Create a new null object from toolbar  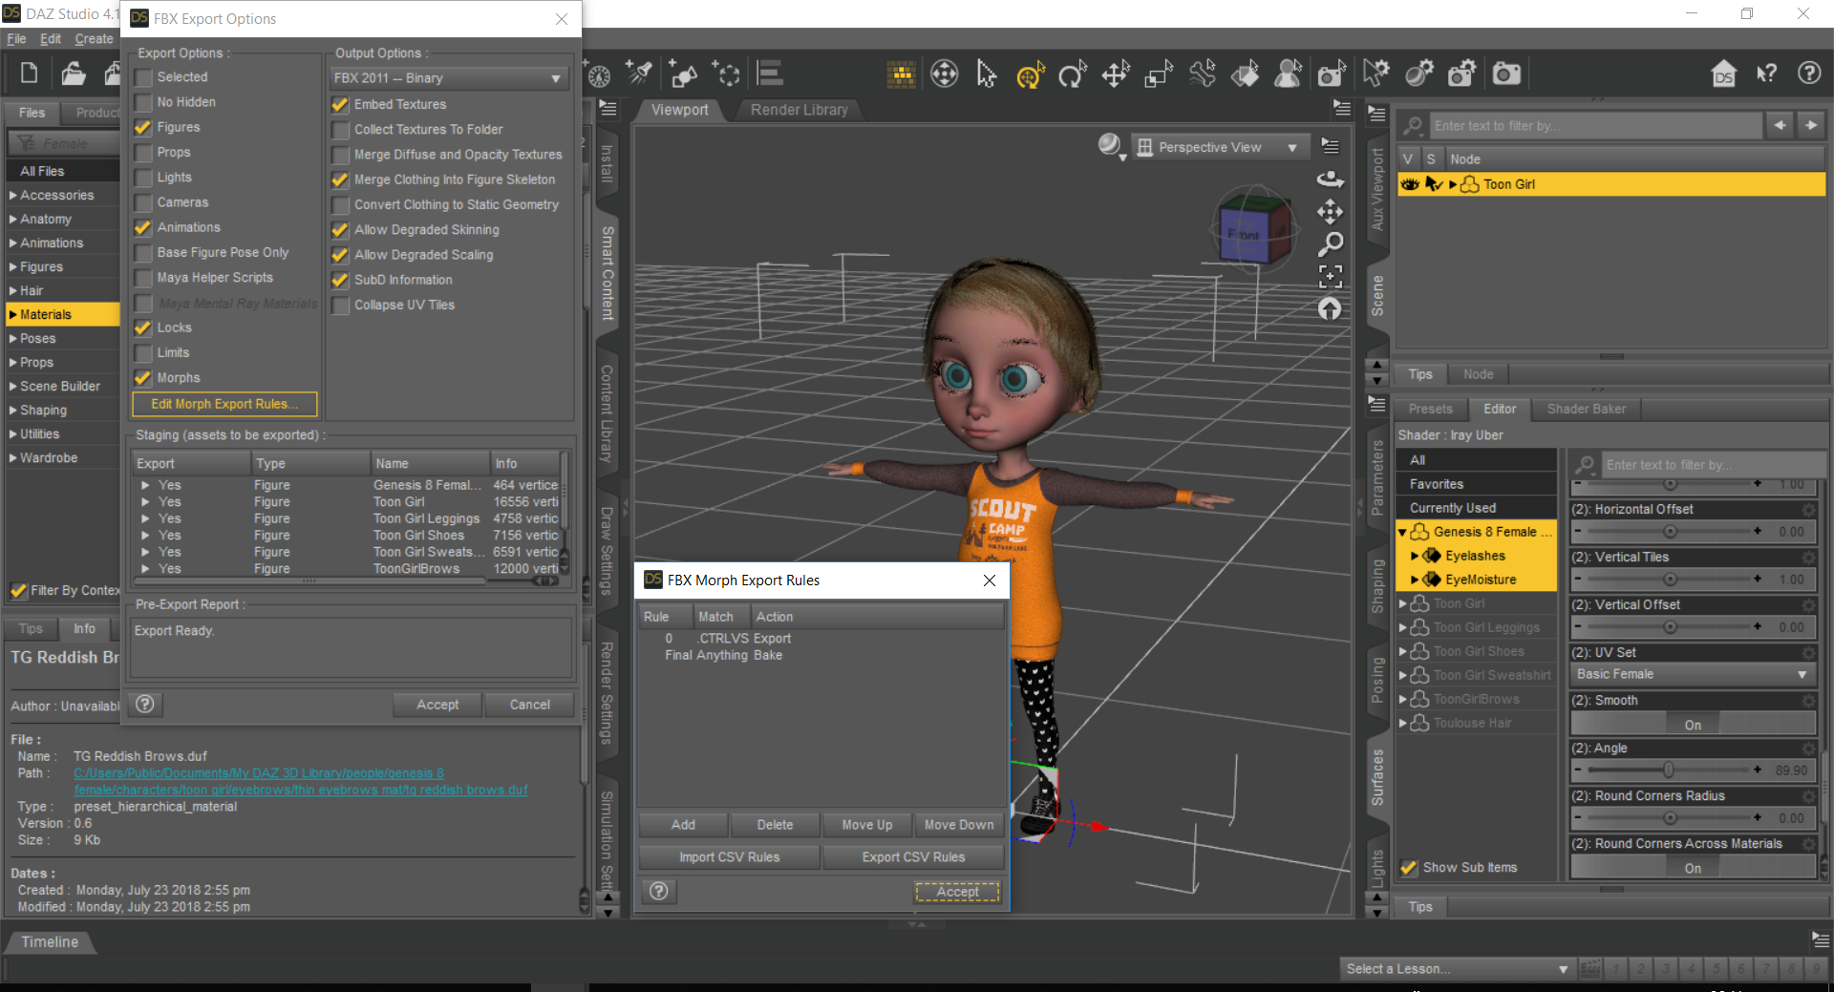pyautogui.click(x=727, y=74)
